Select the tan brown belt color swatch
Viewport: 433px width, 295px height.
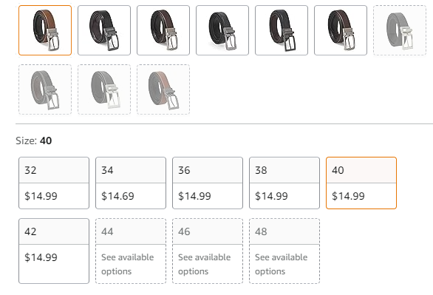(45, 30)
